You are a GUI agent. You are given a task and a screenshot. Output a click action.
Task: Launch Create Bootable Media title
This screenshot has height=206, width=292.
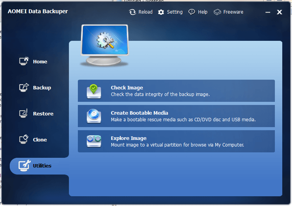point(139,113)
